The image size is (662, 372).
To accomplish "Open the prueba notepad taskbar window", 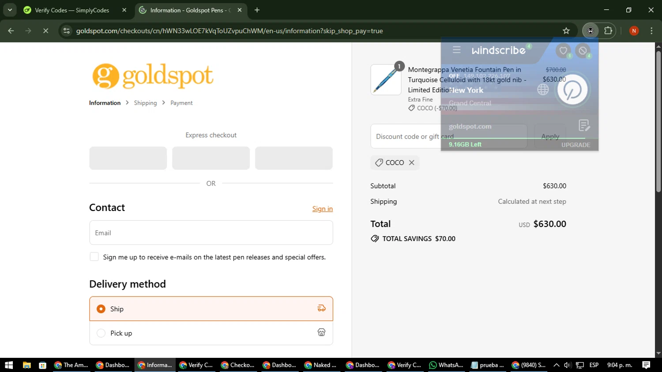I will (x=488, y=365).
